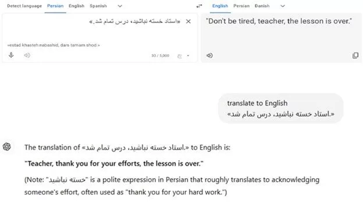Copy the English translation to clipboard
Viewport: 363px width, 213px height.
[x=355, y=56]
